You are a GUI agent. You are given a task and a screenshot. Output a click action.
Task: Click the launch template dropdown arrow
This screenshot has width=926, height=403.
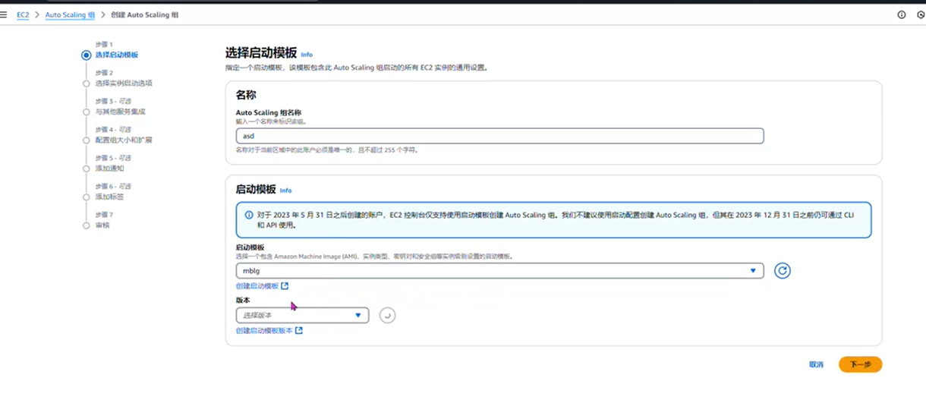[753, 271]
